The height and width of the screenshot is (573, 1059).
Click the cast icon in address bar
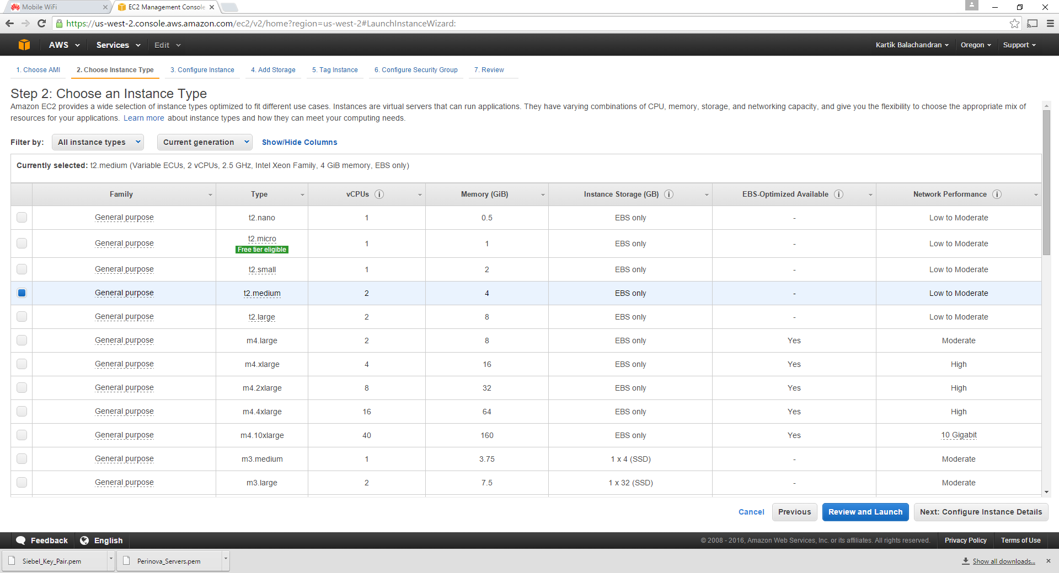[1033, 23]
